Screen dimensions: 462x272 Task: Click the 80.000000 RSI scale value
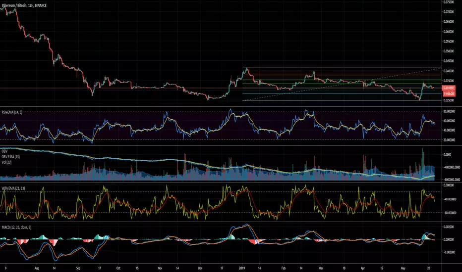point(449,111)
